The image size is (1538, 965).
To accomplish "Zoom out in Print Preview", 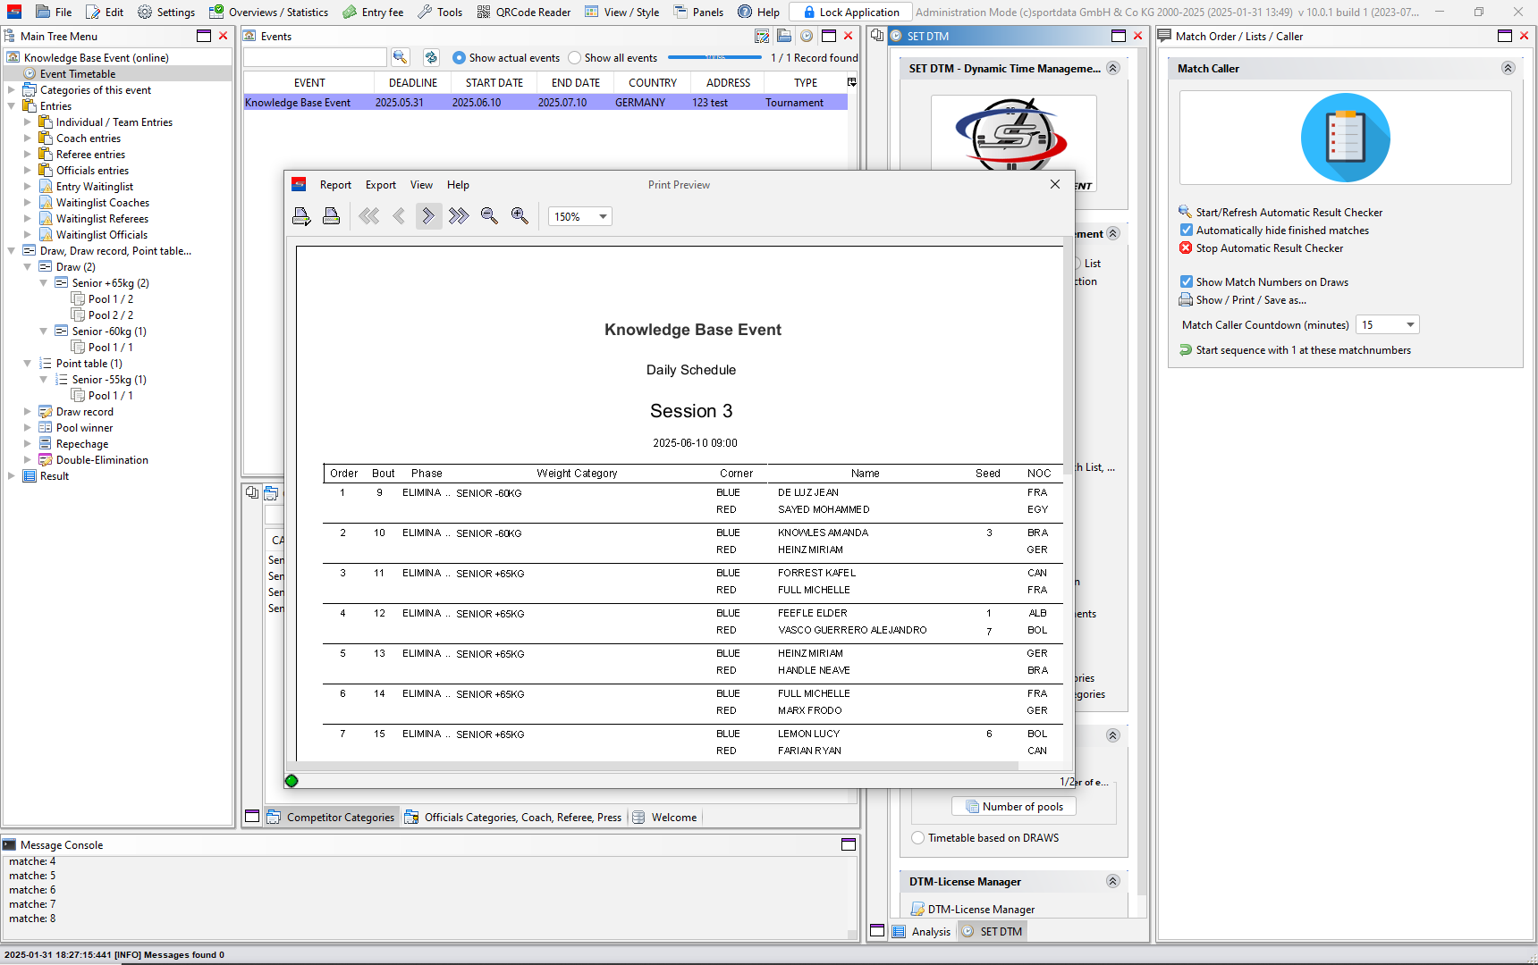I will [x=489, y=216].
